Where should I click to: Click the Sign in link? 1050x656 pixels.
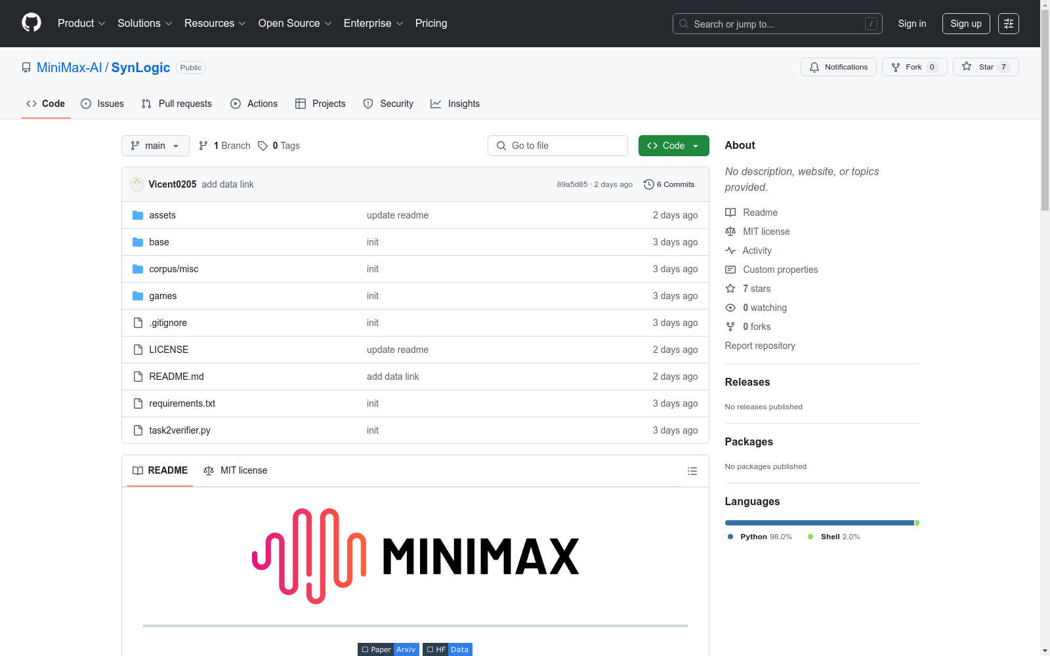pos(912,24)
